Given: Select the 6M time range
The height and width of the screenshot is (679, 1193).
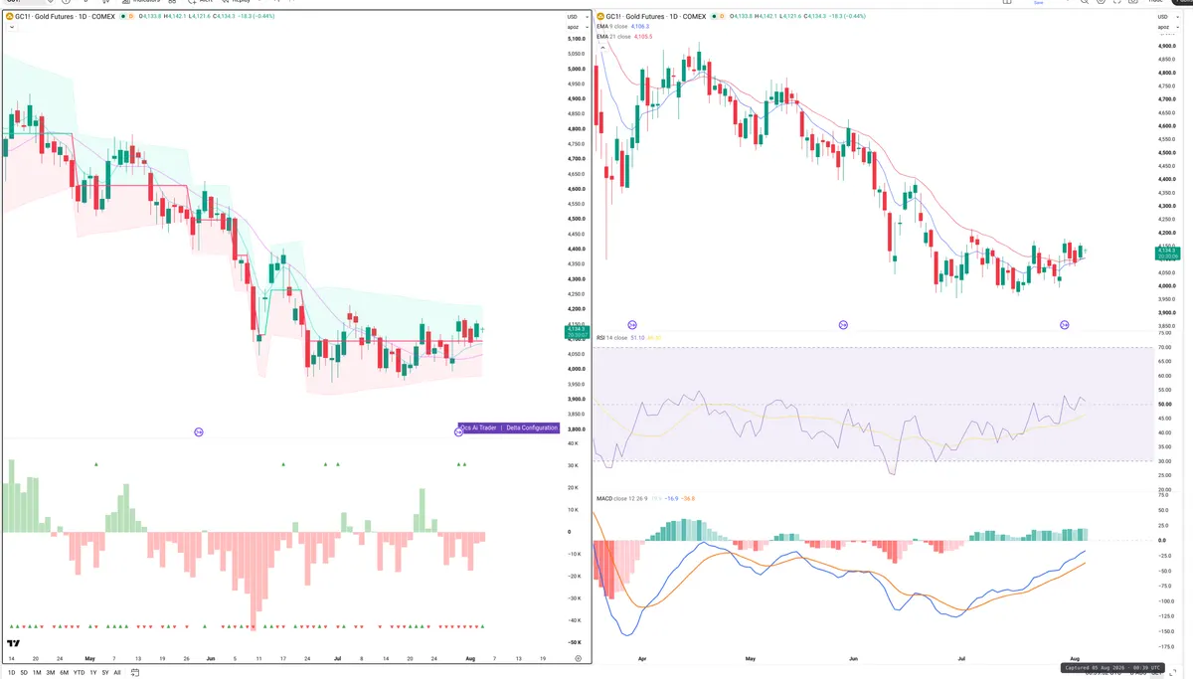Looking at the screenshot, I should pyautogui.click(x=64, y=673).
